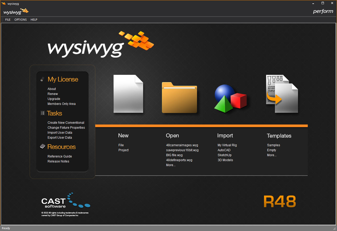Image resolution: width=337 pixels, height=231 pixels.
Task: Show more recent files under Open
Action: click(171, 165)
